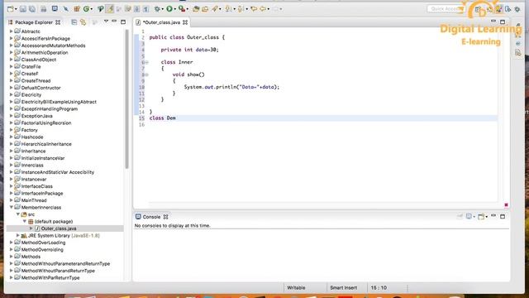Viewport: 529px width, 298px height.
Task: Select the ClassAndObject project
Action: tap(39, 60)
